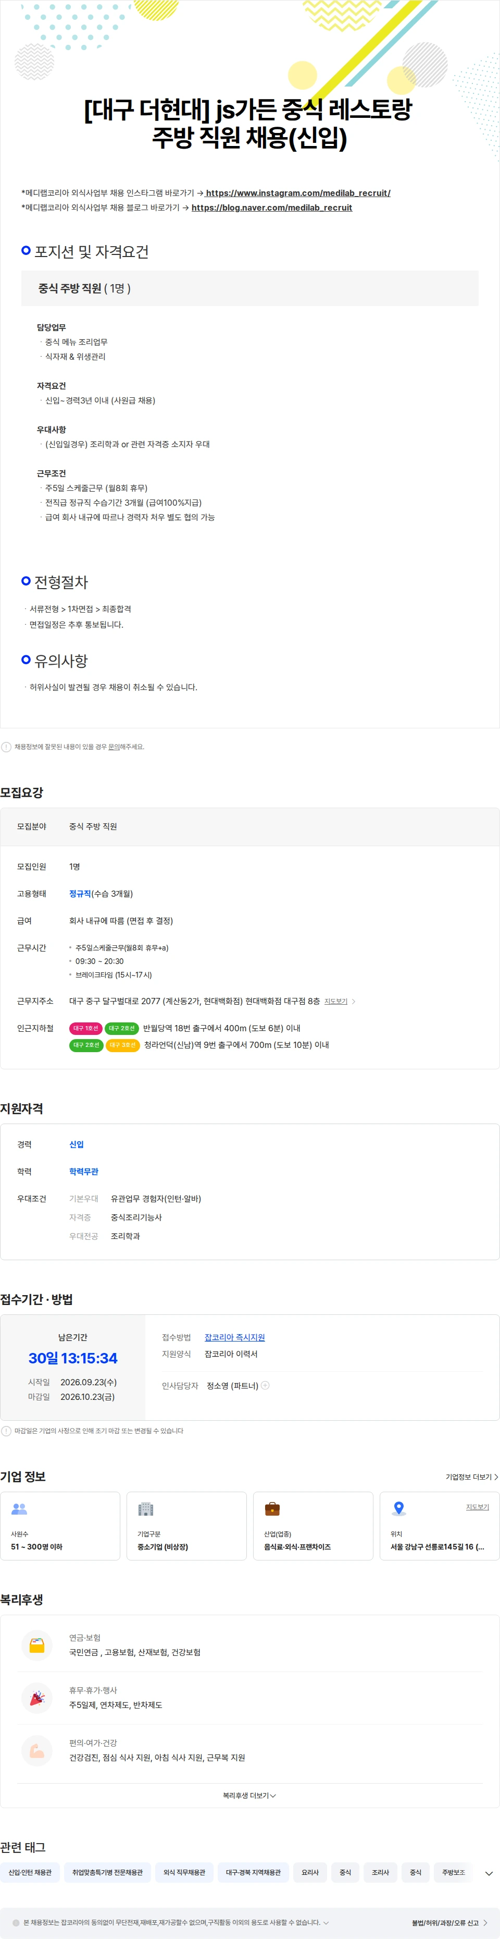Select the 주방보조 tag
The image size is (500, 1939).
(x=453, y=1872)
